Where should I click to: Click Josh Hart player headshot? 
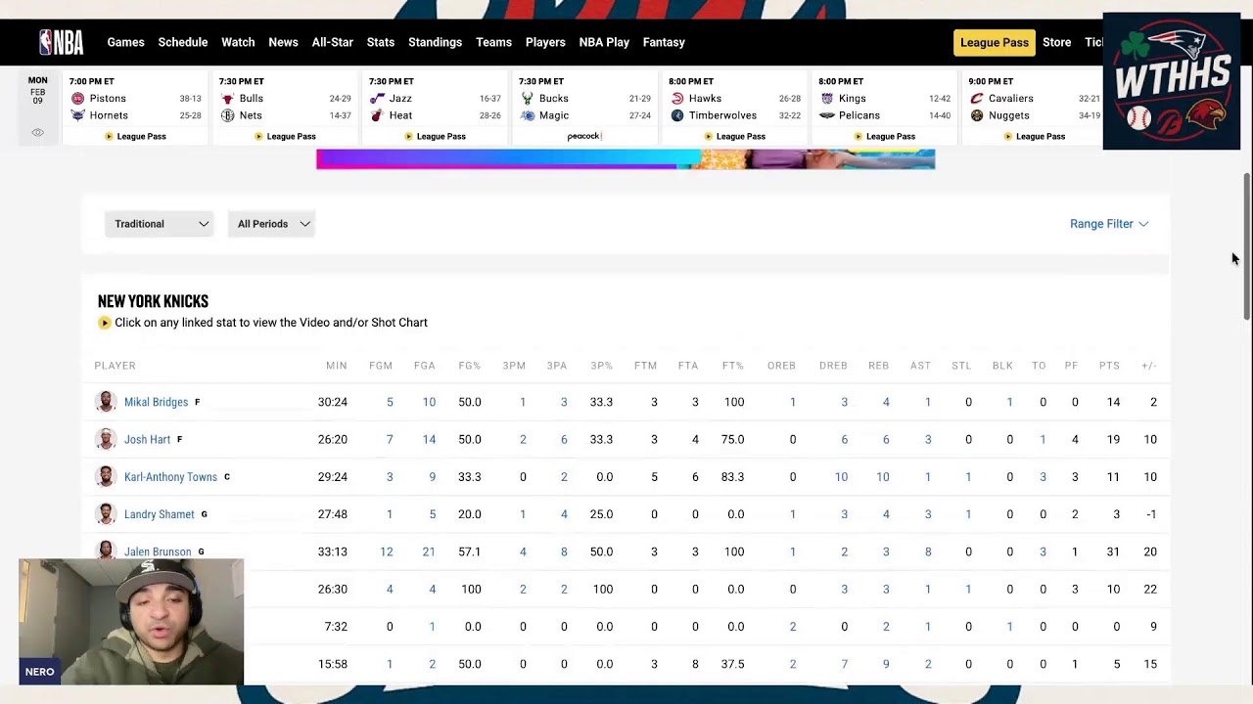click(x=106, y=439)
